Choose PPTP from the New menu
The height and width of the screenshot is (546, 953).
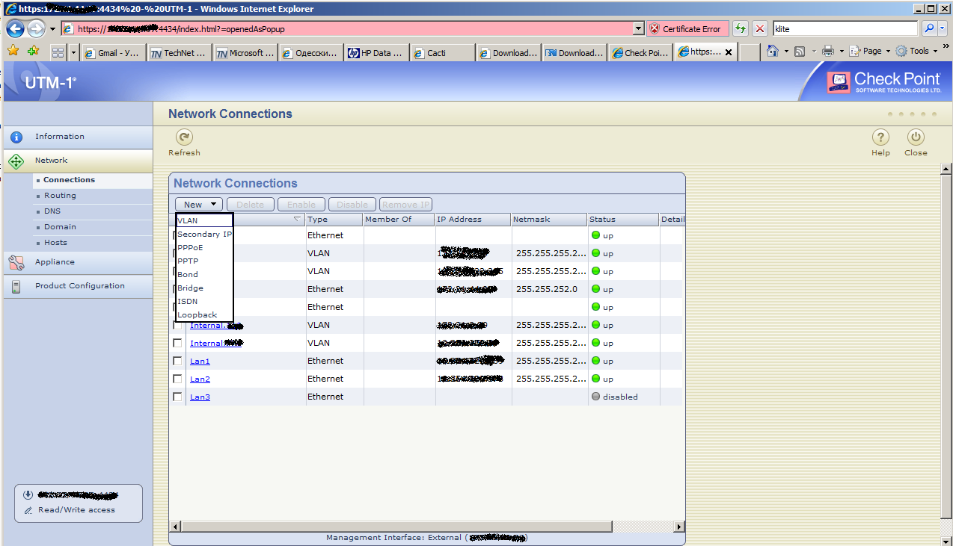(204, 261)
